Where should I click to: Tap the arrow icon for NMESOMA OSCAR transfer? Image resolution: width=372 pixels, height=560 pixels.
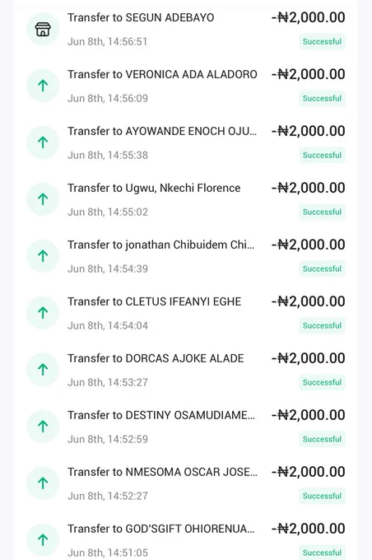point(43,483)
